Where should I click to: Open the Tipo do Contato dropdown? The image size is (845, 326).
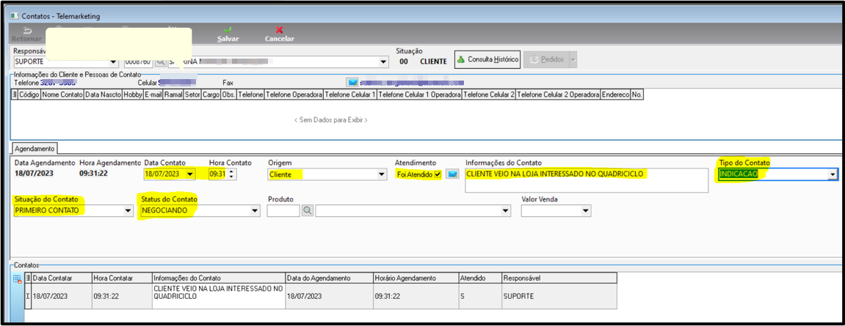tap(833, 174)
